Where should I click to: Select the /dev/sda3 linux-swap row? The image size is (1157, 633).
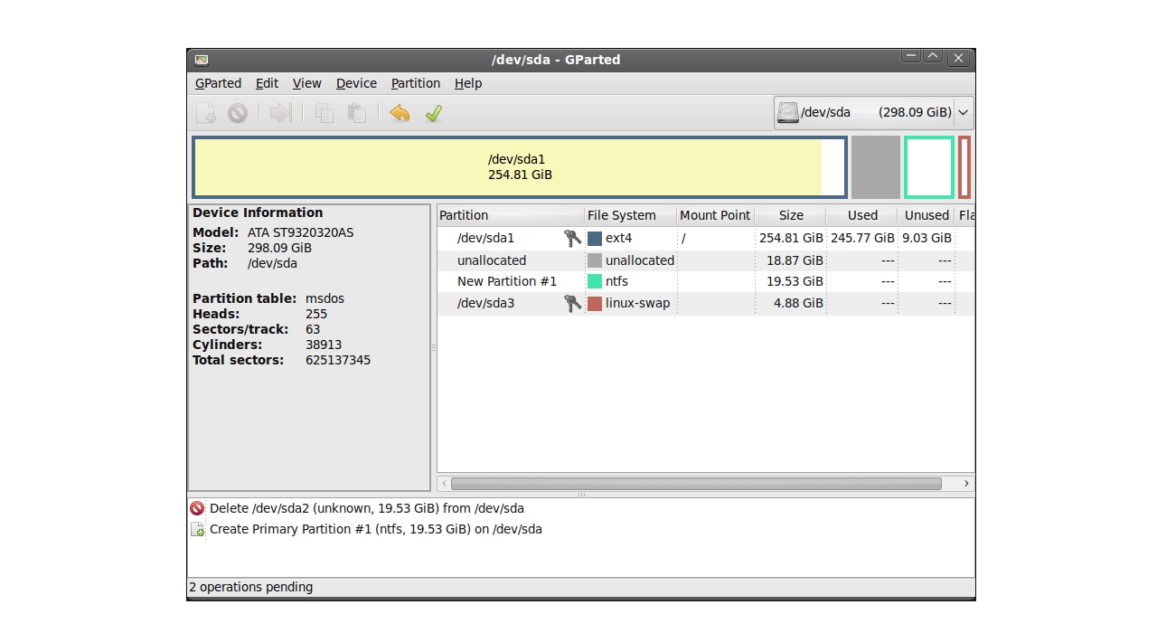coord(486,304)
